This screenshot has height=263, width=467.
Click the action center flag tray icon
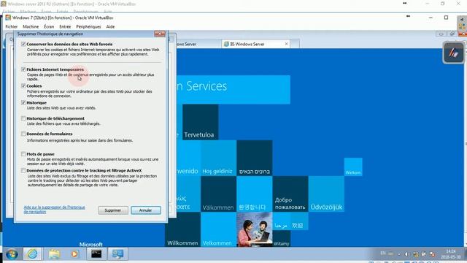[424, 254]
